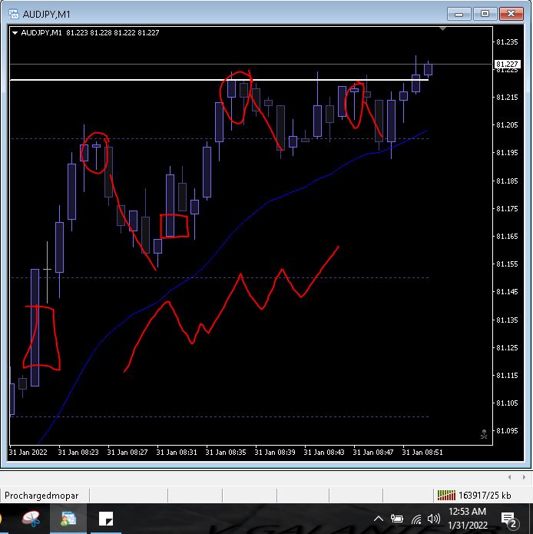Click the AUDJPY,M1 window title text
This screenshot has height=534, width=533.
pos(46,15)
